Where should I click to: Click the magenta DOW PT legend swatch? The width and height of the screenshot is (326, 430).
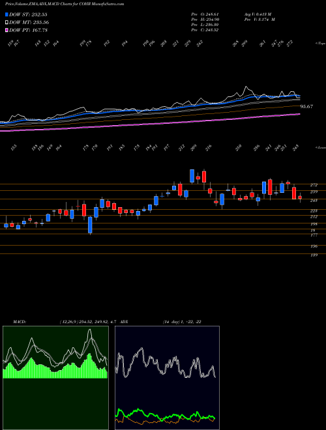7,30
